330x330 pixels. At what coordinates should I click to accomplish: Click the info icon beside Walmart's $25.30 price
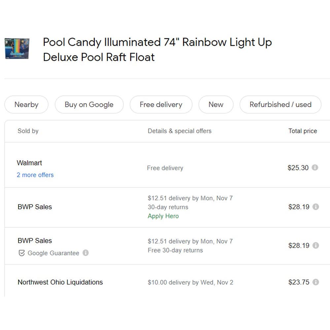[315, 168]
